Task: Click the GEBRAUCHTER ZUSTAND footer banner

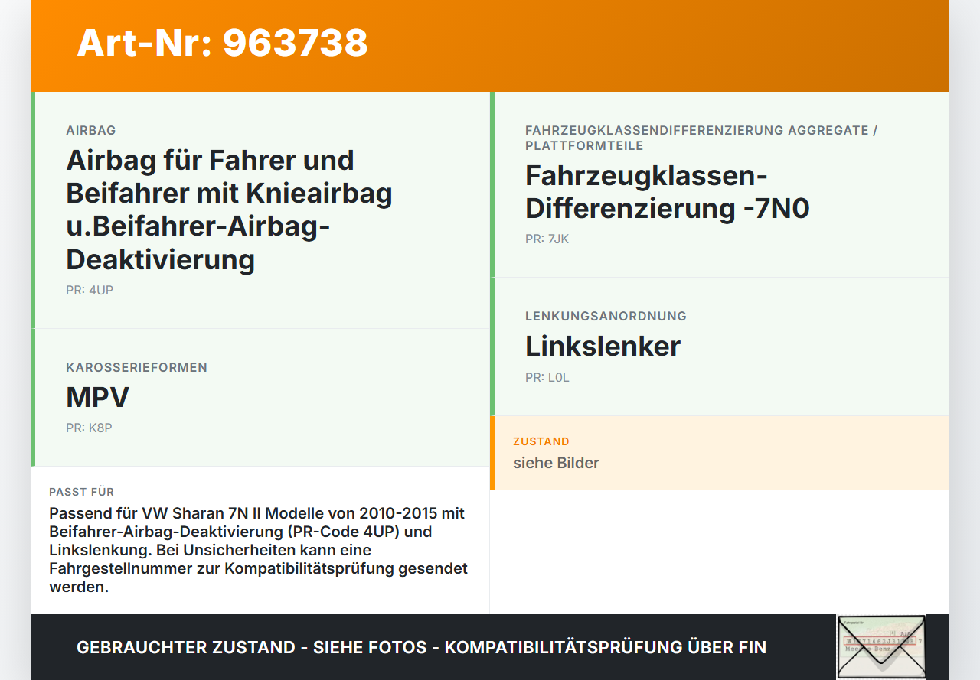Action: pyautogui.click(x=421, y=647)
